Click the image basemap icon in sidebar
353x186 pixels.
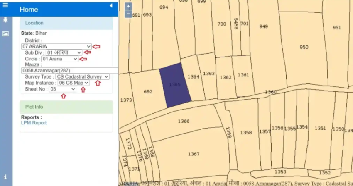[x=5, y=33]
